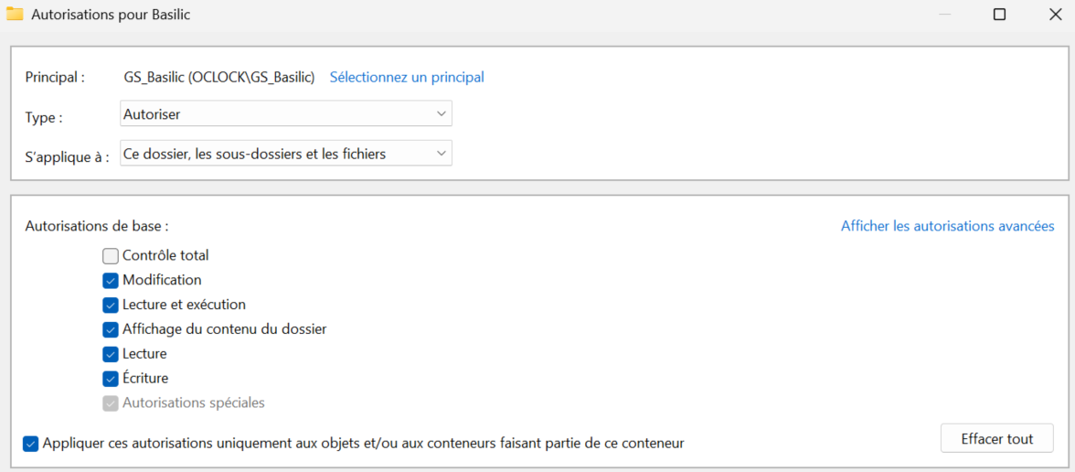Click the Modification label text

coord(162,280)
